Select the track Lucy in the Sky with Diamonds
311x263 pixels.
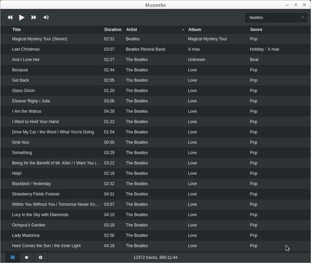click(x=40, y=215)
